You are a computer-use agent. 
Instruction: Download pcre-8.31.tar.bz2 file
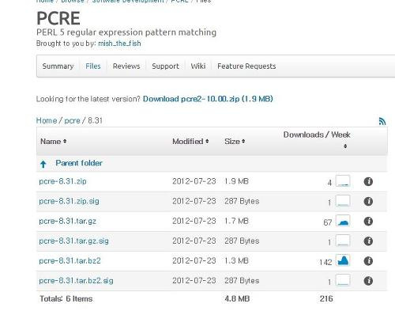(x=70, y=260)
